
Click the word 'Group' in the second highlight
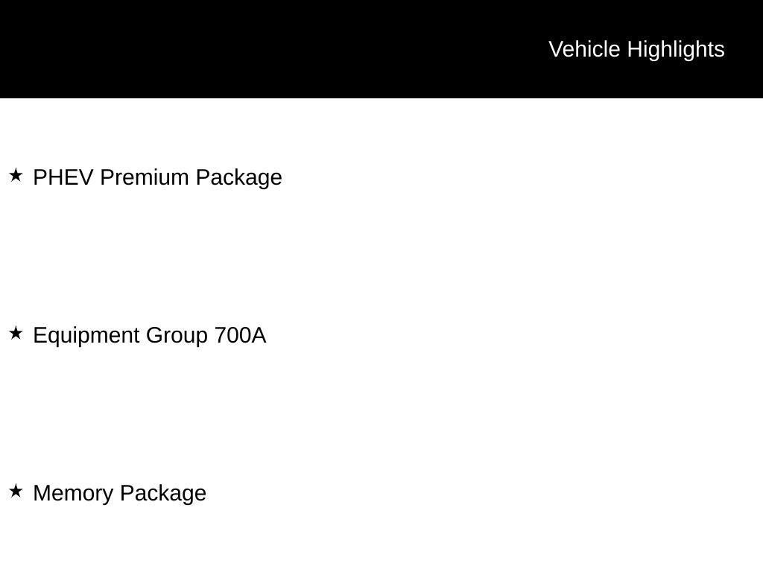[177, 335]
